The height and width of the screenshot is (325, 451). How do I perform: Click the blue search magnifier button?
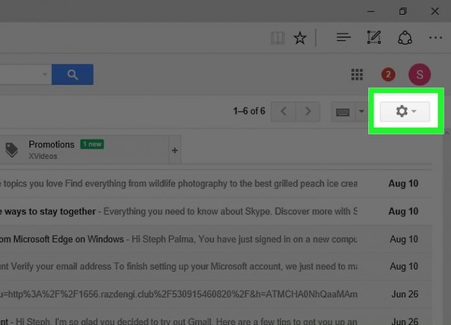[x=73, y=75]
